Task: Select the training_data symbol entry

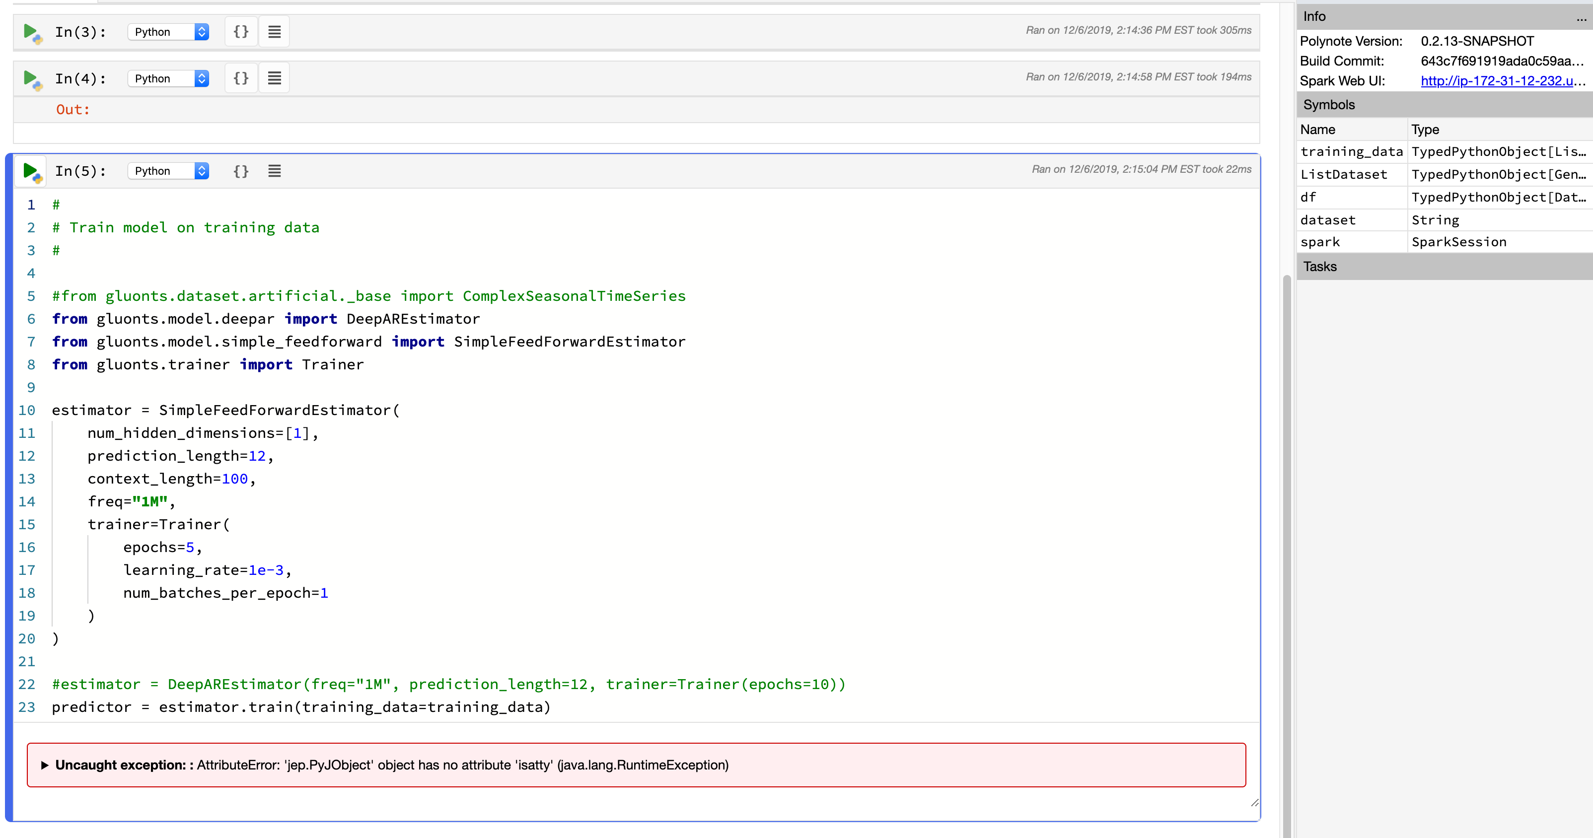Action: (1352, 151)
